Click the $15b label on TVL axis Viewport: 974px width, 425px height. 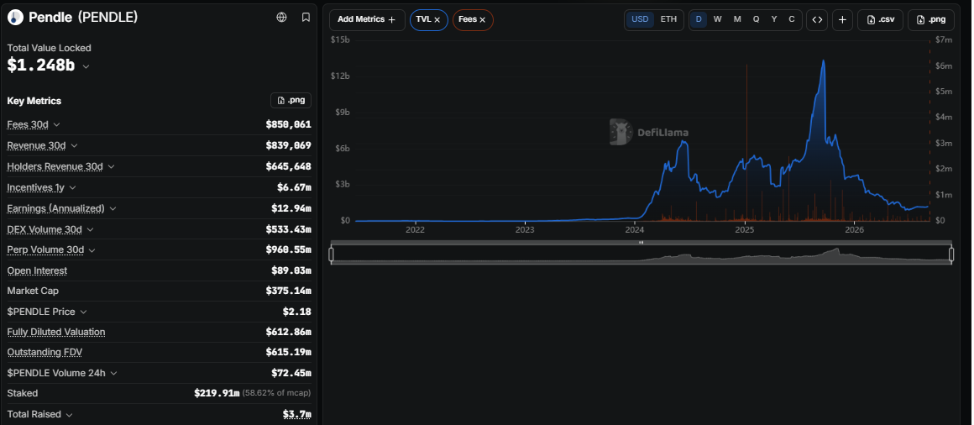click(340, 39)
